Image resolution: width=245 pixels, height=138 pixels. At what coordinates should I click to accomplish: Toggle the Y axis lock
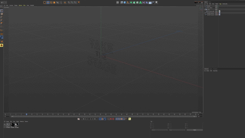pos(72,2)
